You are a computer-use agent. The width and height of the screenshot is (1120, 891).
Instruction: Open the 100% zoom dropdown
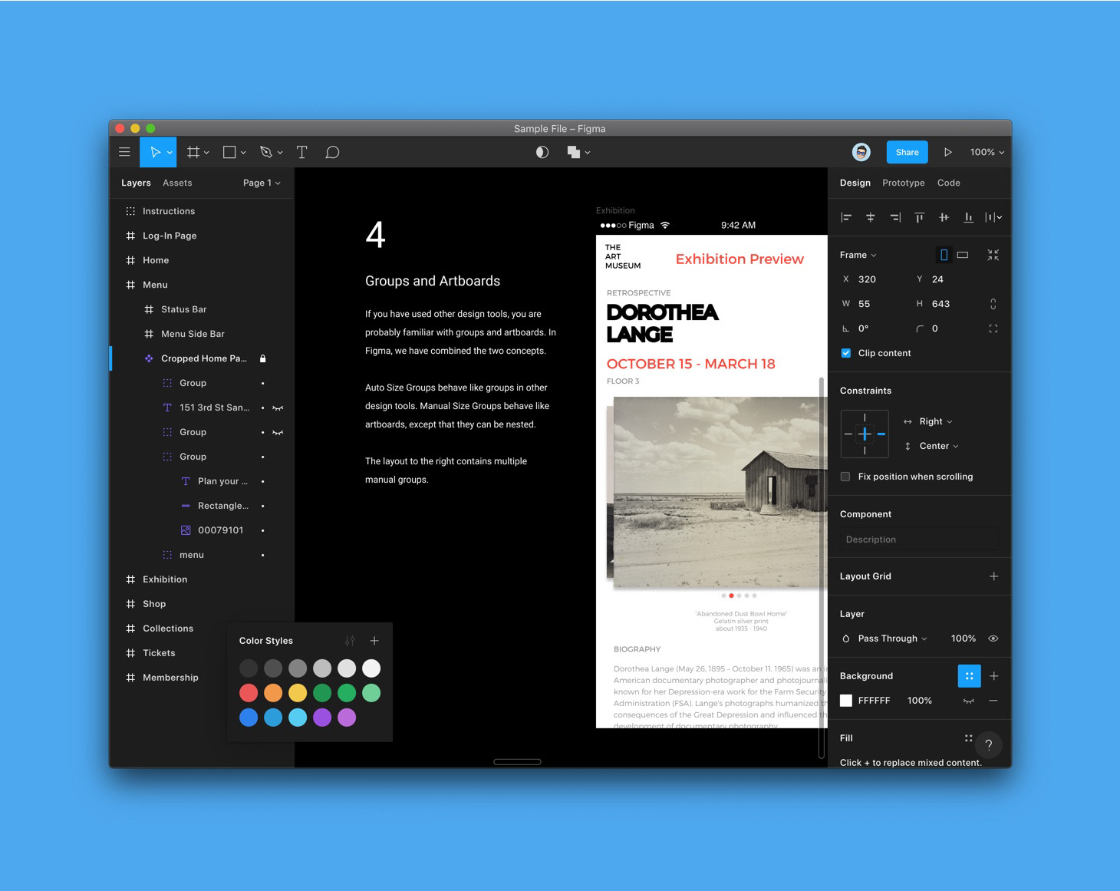tap(987, 152)
